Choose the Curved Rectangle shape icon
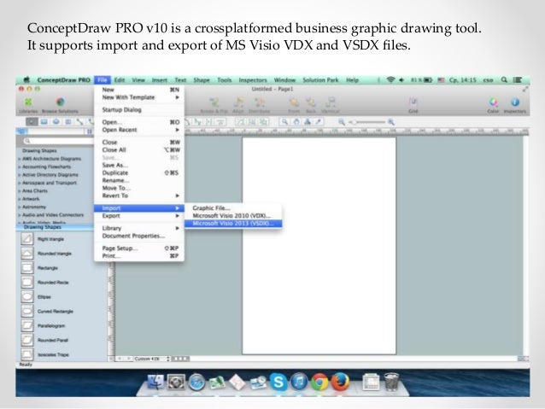 point(27,311)
